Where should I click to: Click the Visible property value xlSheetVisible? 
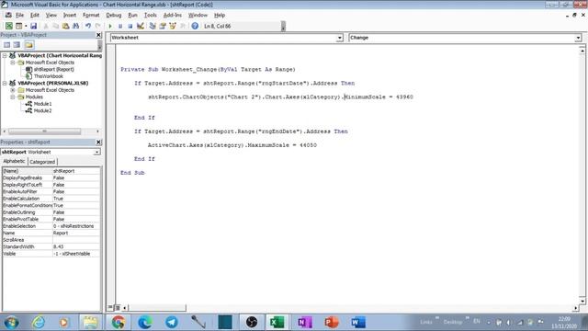tap(76, 254)
